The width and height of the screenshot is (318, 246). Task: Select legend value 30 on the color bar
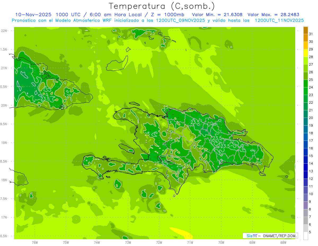coord(311,42)
